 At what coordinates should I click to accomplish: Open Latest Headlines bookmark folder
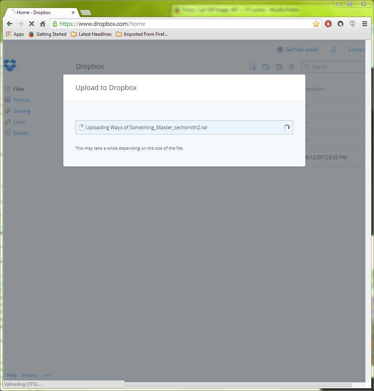(91, 34)
